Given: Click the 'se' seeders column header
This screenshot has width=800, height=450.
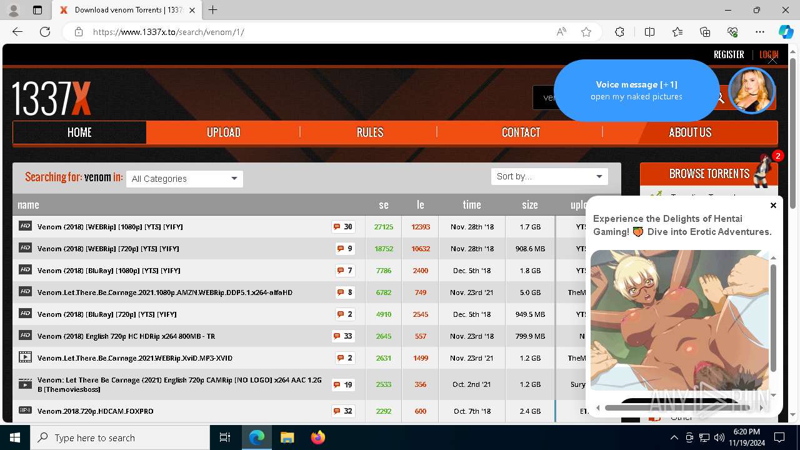Looking at the screenshot, I should [384, 204].
